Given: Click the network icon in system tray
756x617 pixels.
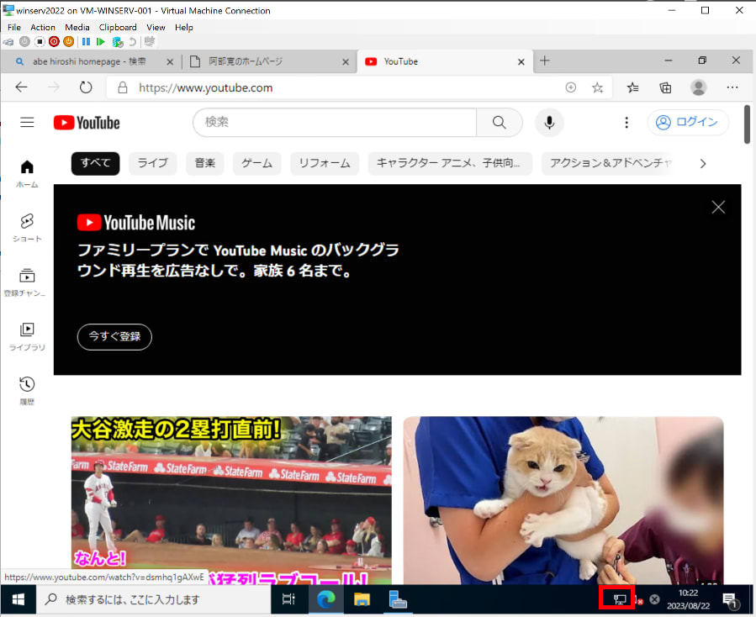Looking at the screenshot, I should 620,599.
